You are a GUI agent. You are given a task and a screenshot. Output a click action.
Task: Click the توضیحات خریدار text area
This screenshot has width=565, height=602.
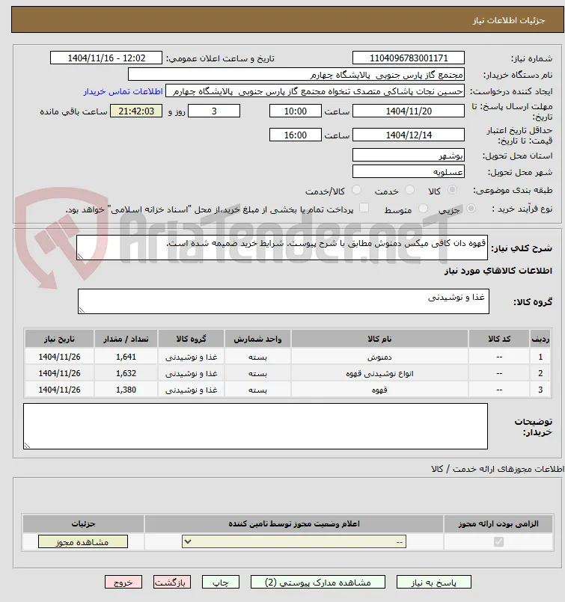tap(255, 426)
